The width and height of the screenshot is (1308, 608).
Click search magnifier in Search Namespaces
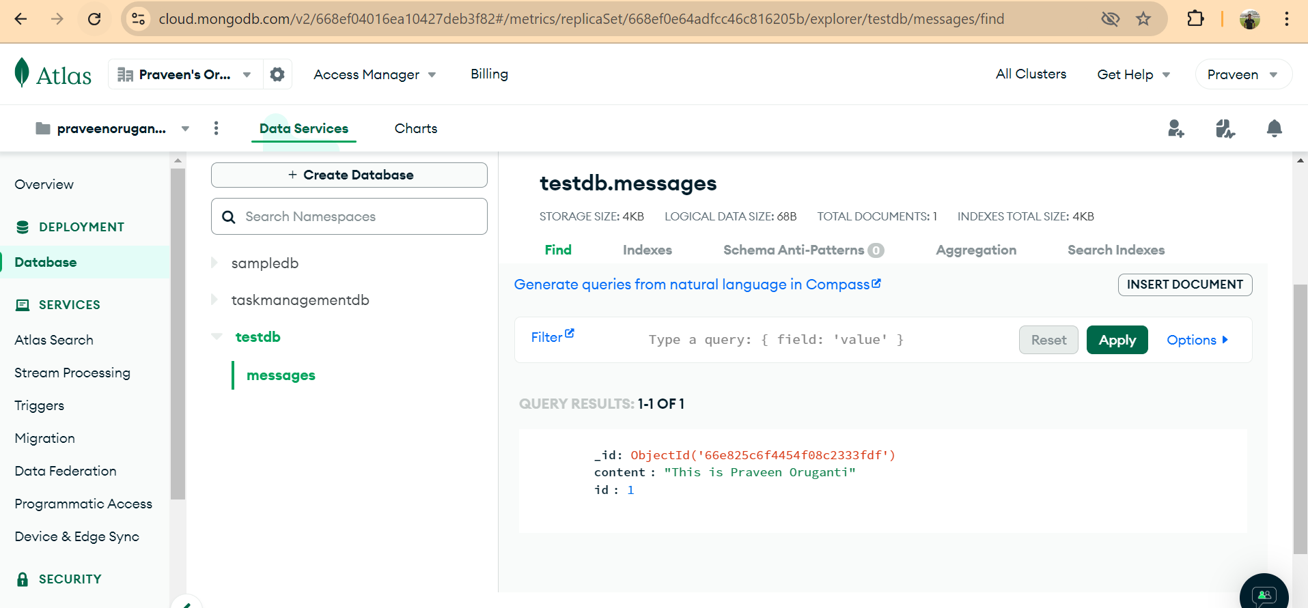[x=229, y=217]
